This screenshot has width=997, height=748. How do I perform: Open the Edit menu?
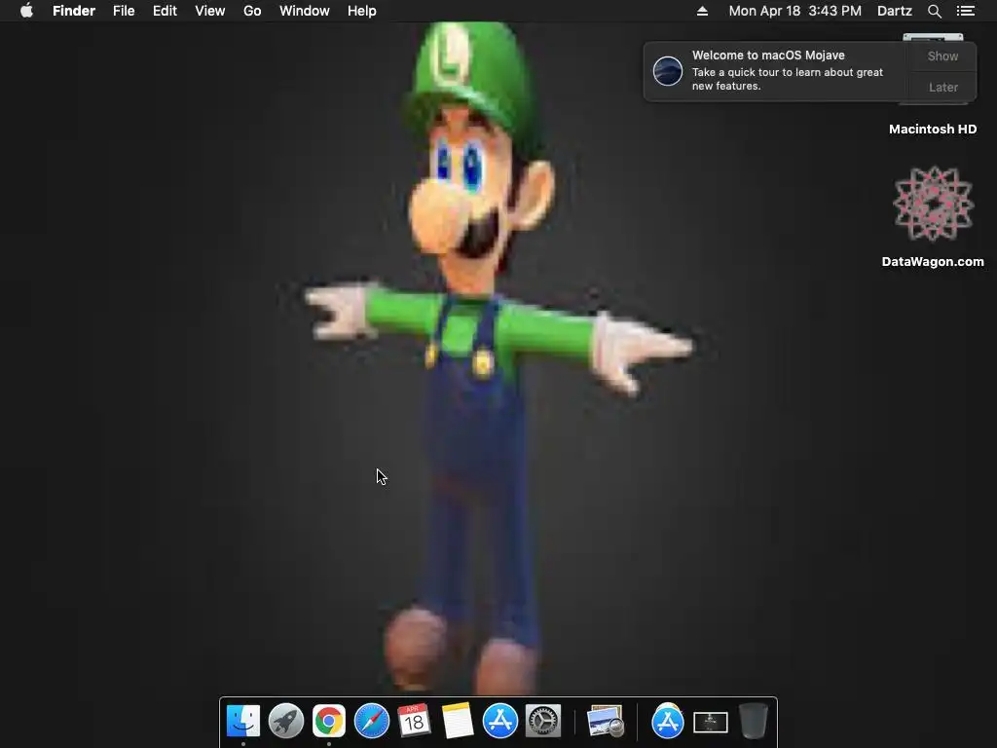[165, 11]
